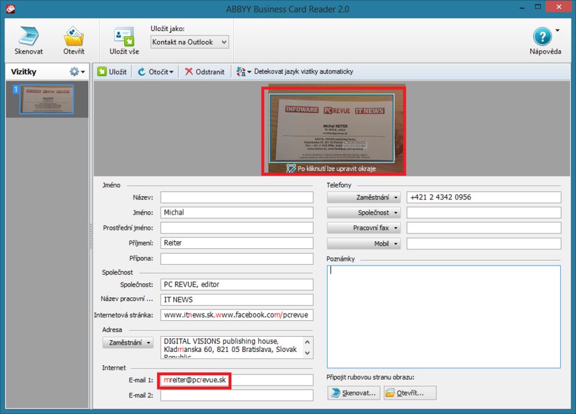Rotate the card using Otočit
The image size is (576, 414).
point(155,72)
